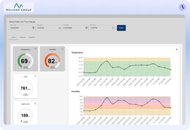
Task: Click the Temperature gauge showing 69 °F
Action: coord(25,61)
